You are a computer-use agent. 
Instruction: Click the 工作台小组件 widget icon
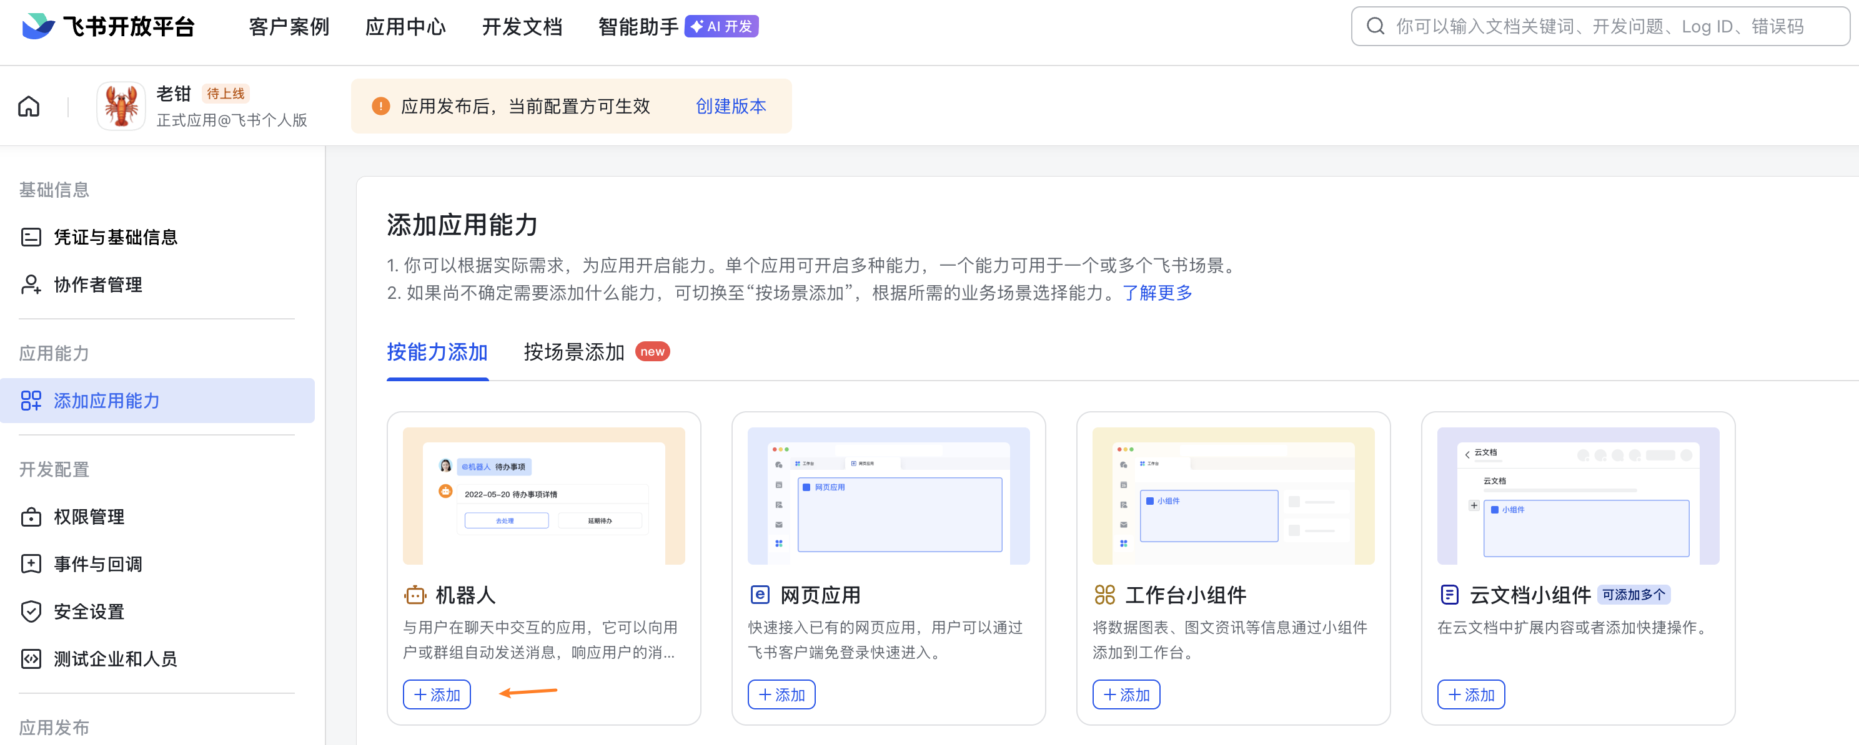(x=1105, y=595)
